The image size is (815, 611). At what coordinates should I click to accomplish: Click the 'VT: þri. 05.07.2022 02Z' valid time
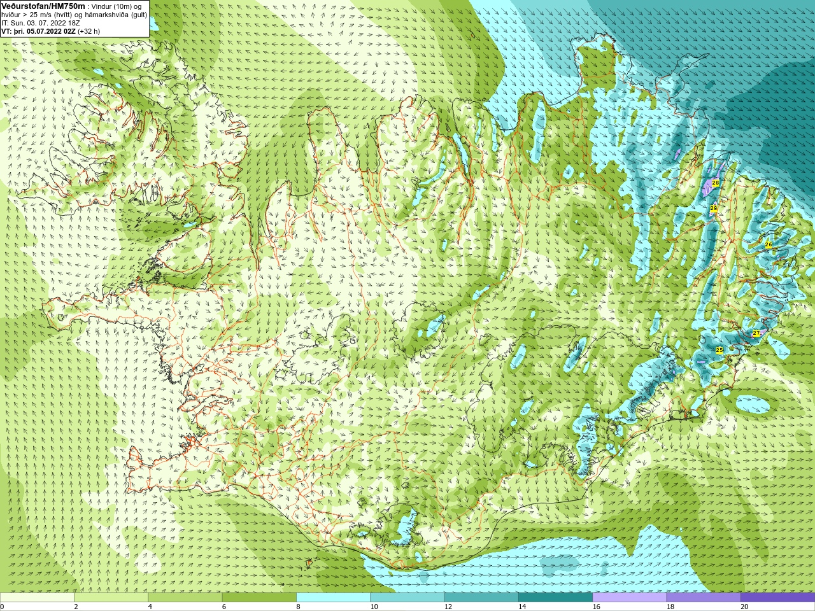(x=38, y=31)
